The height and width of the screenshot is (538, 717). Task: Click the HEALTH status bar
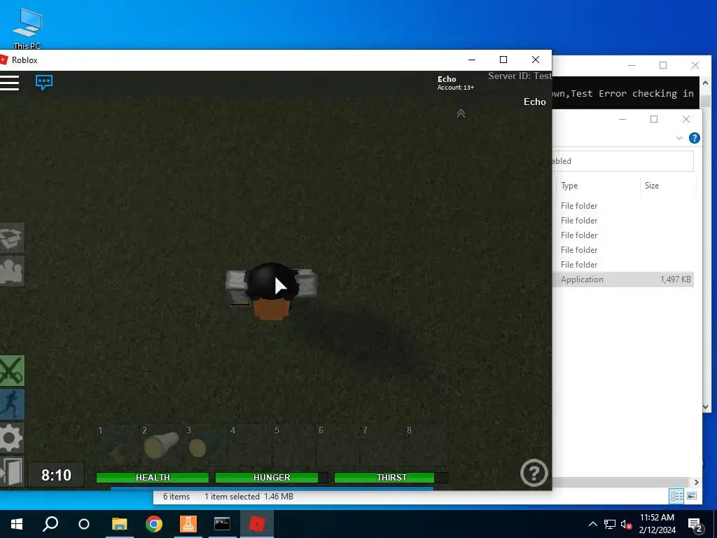tap(153, 478)
